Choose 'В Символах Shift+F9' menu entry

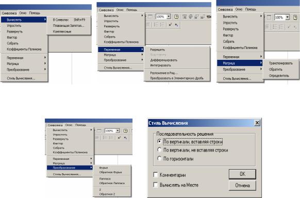click(69, 20)
